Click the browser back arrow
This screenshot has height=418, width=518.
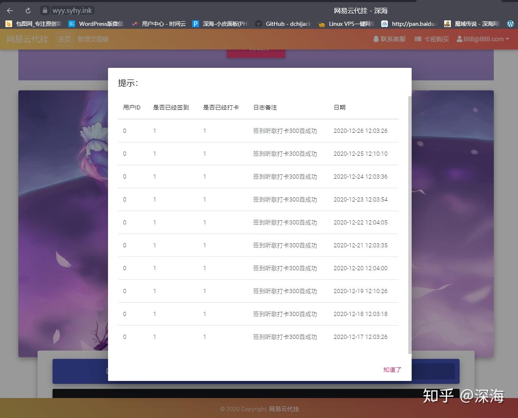(10, 10)
